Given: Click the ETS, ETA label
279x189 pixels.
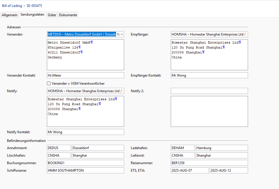Looking at the screenshot, I should (x=138, y=171).
